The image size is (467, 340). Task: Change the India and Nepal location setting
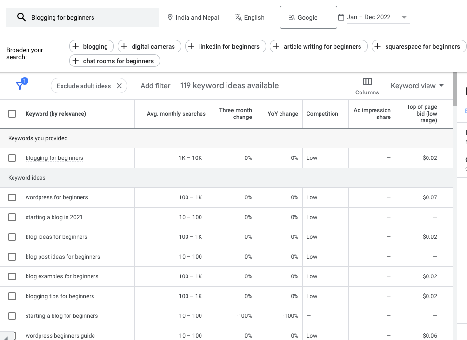[193, 17]
